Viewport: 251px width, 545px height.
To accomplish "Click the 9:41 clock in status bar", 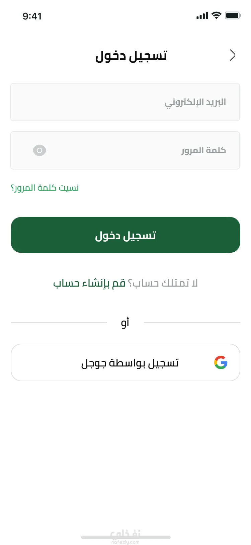I will point(32,16).
